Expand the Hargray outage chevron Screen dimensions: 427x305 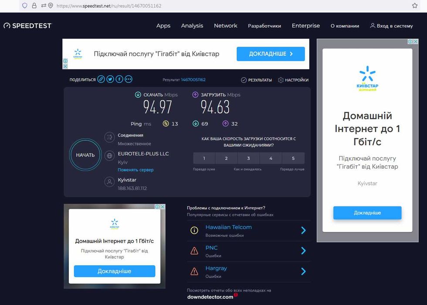pos(303,271)
